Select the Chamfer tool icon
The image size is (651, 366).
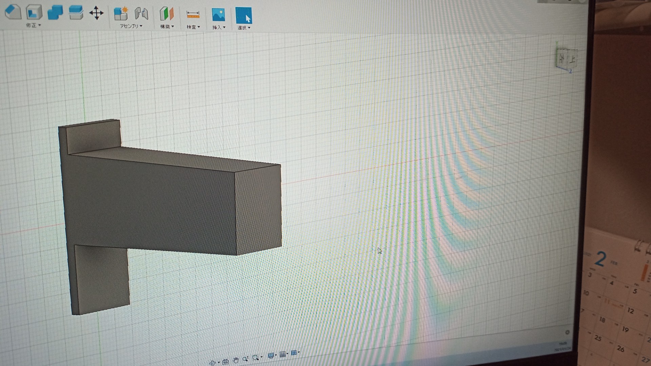pos(13,12)
